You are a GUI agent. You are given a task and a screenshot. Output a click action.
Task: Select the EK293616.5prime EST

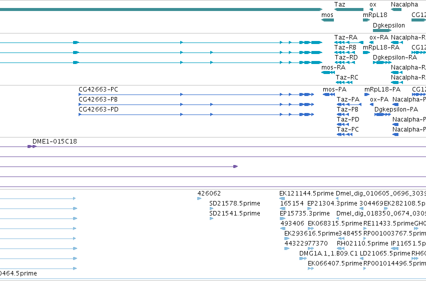tap(287, 238)
